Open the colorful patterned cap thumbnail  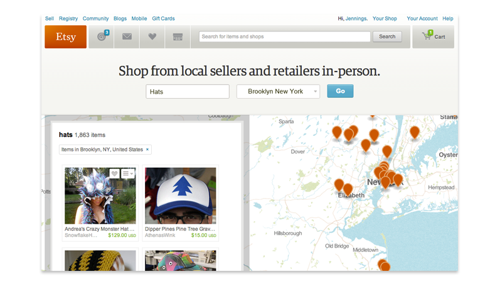[181, 261]
